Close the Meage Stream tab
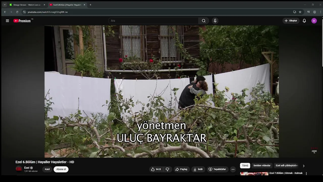This screenshot has height=182, width=323. (x=44, y=5)
